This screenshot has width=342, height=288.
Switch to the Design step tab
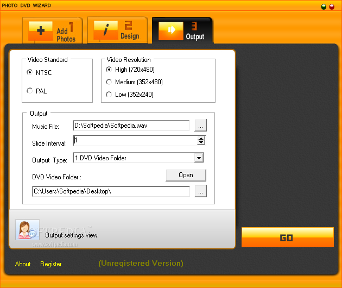point(118,30)
